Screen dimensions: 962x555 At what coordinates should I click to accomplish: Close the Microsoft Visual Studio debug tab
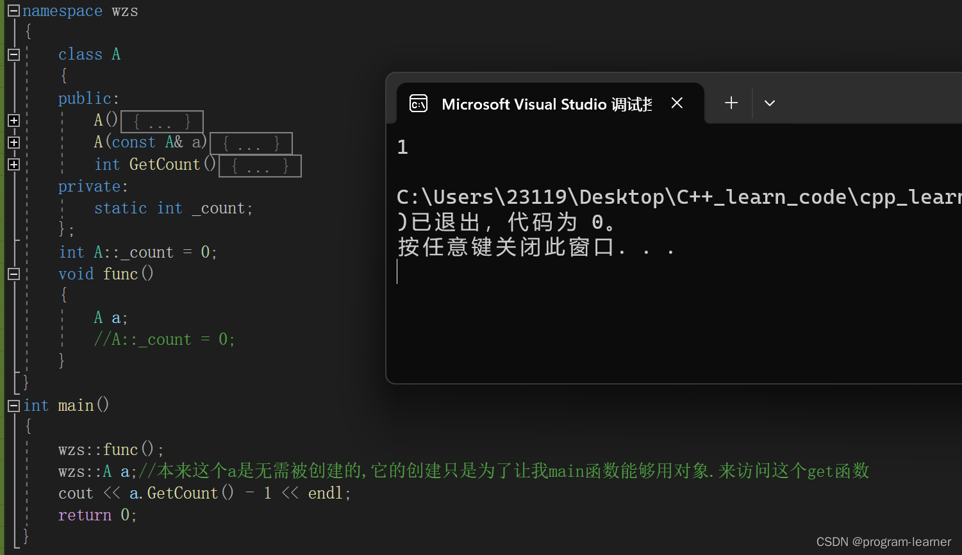pyautogui.click(x=677, y=103)
